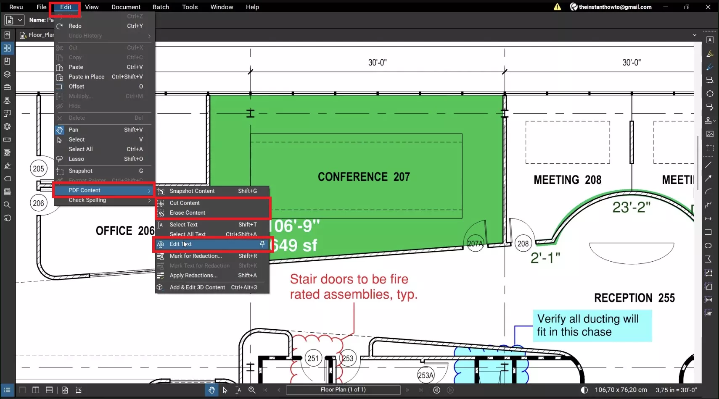Click the Select Text tool in status bar
Screen dimensions: 719x399
pyautogui.click(x=238, y=390)
